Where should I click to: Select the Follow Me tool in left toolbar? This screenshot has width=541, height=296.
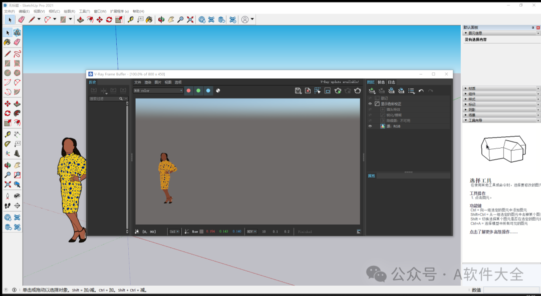17,113
